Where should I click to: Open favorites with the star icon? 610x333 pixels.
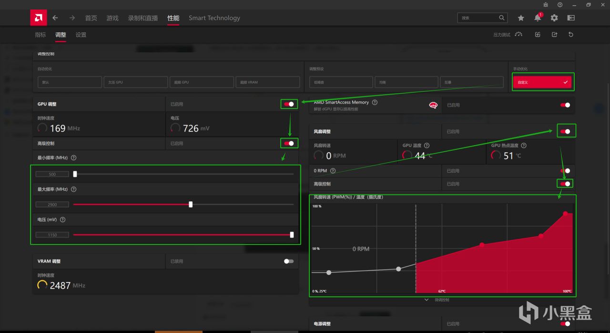tap(521, 18)
